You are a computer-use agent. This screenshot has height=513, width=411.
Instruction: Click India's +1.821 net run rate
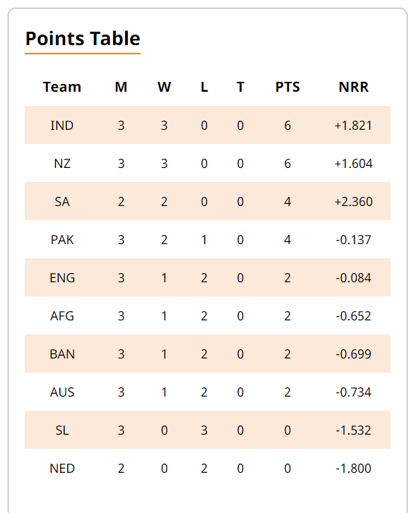[353, 126]
